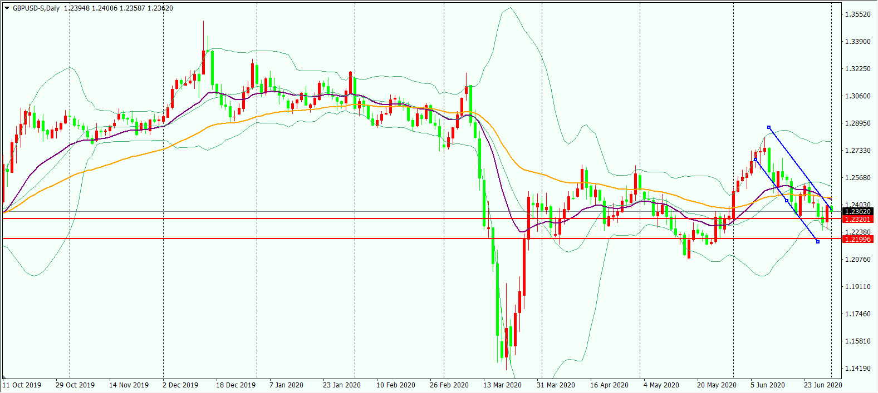878x393 pixels.
Task: Click the 1.33900 price scale label
Action: 858,41
